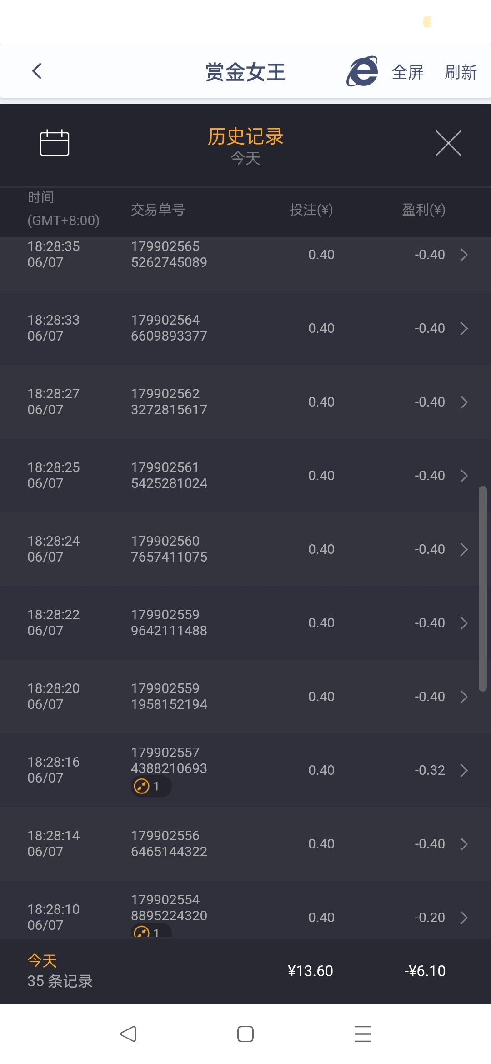
Task: Close the 历史记录 history panel
Action: click(x=448, y=143)
